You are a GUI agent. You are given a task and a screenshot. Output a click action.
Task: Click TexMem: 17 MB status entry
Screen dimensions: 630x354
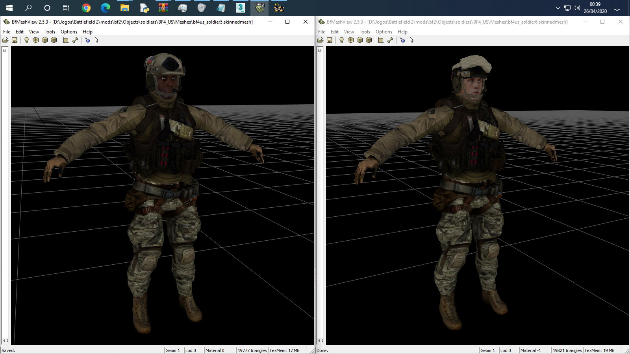[x=287, y=350]
